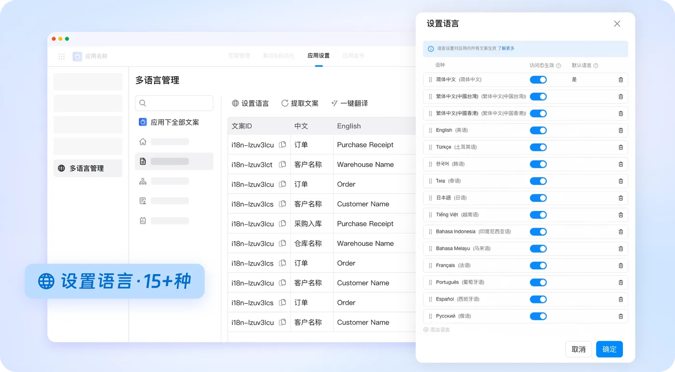
Task: Delete the 简体中文 language row
Action: pos(621,80)
